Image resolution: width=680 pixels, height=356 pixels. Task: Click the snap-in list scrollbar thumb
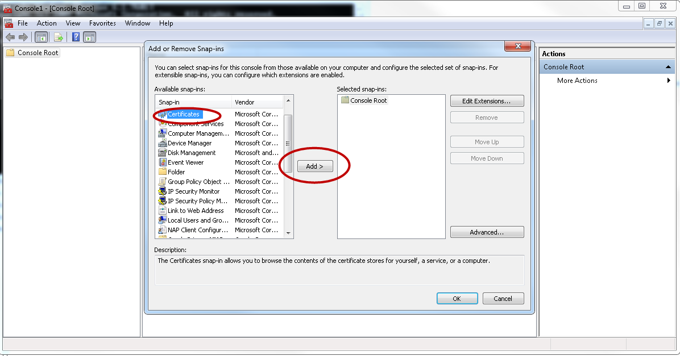(x=288, y=143)
